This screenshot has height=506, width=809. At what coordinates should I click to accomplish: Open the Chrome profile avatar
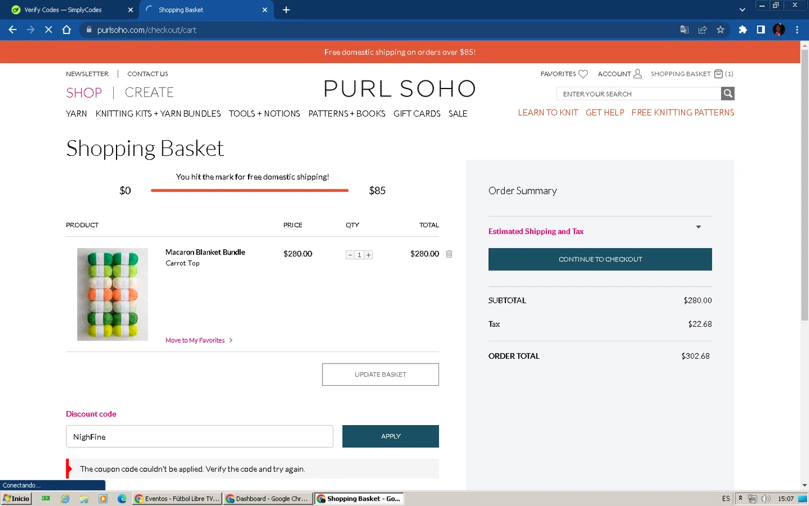pos(779,30)
